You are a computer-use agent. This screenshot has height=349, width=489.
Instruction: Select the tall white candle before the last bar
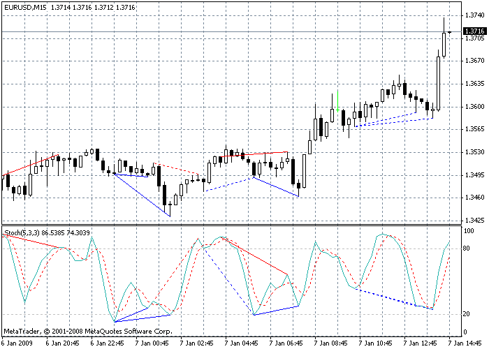439,83
